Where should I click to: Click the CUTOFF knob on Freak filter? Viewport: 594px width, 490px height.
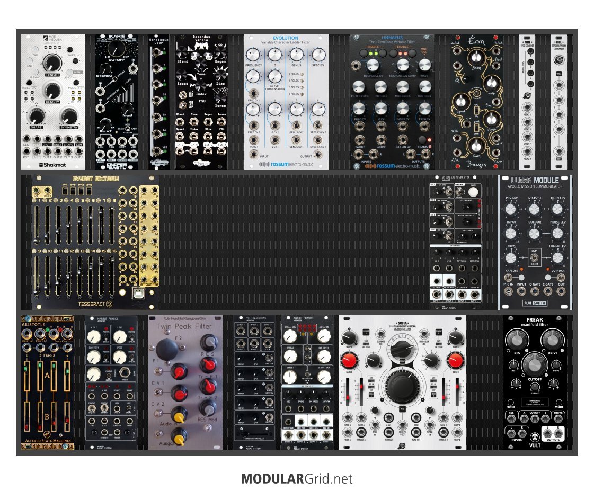535,364
